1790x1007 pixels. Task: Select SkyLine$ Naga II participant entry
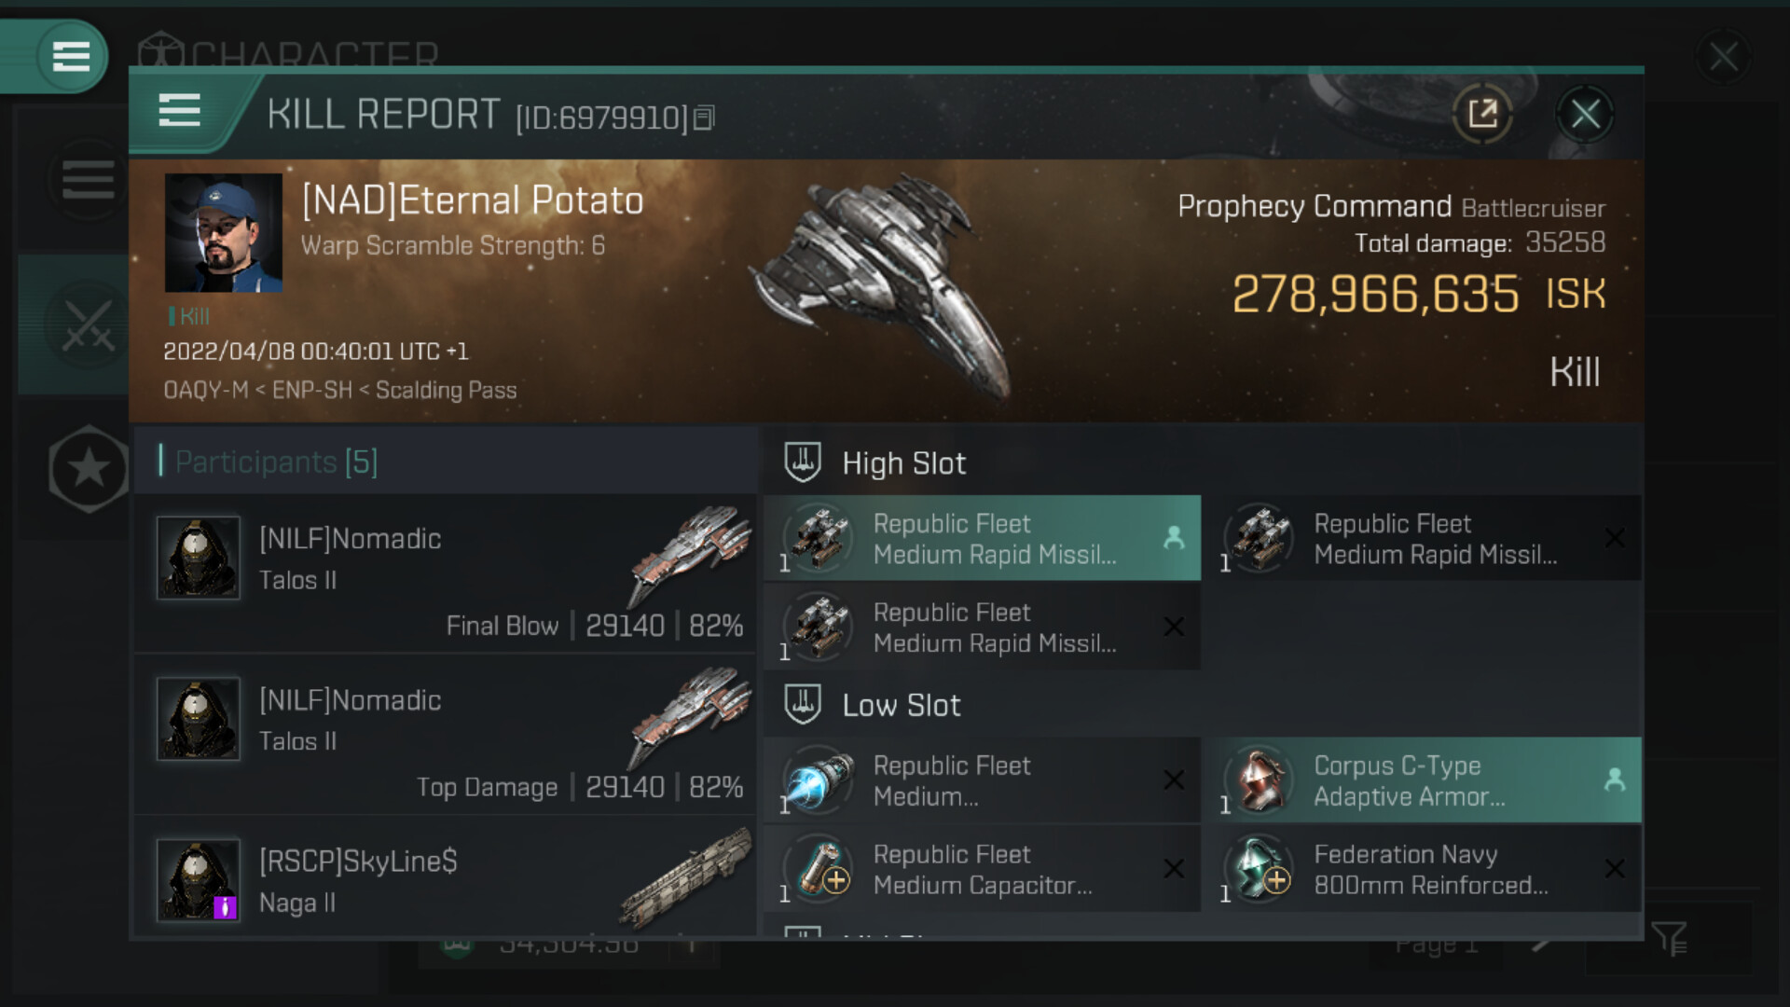click(446, 881)
